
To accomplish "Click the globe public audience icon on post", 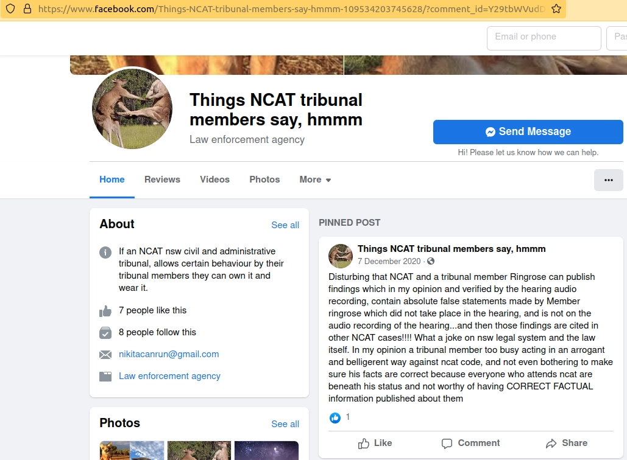I will coord(431,261).
